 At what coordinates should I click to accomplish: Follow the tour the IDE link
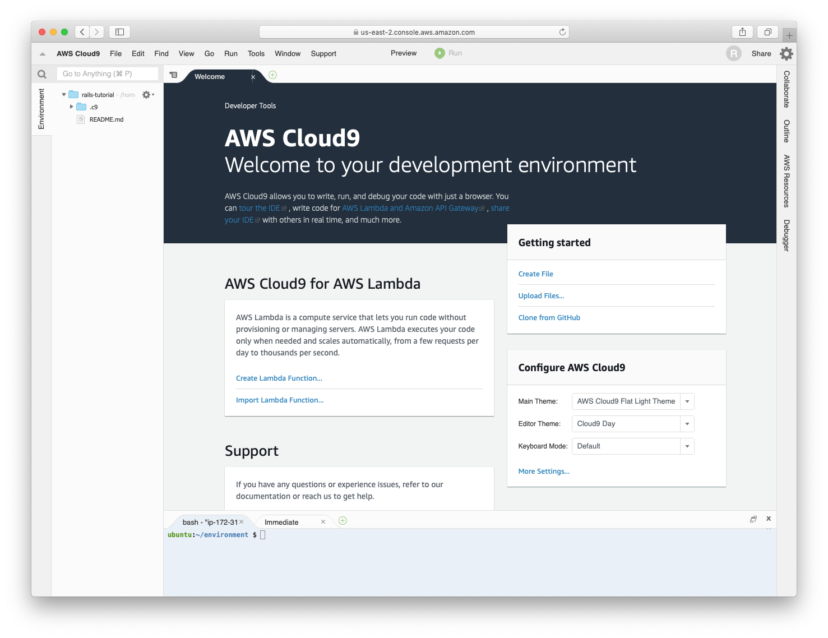point(262,208)
